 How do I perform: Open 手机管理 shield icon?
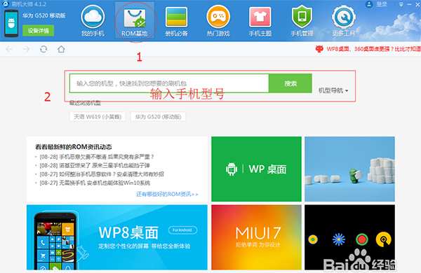pos(302,17)
